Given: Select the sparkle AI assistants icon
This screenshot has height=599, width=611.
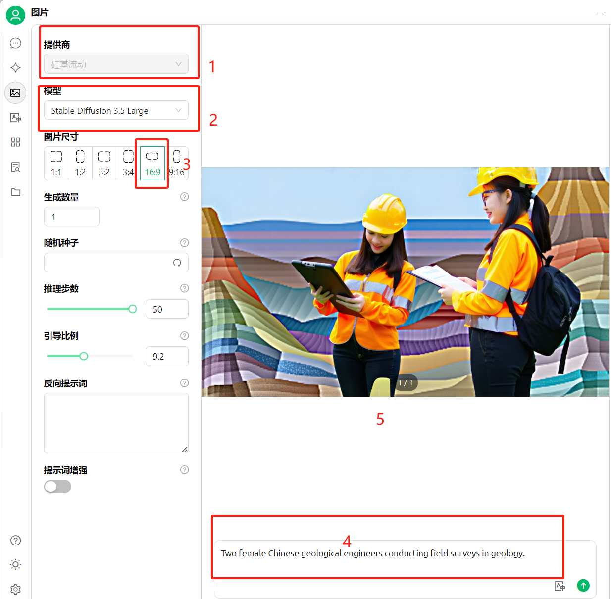Looking at the screenshot, I should pos(15,68).
